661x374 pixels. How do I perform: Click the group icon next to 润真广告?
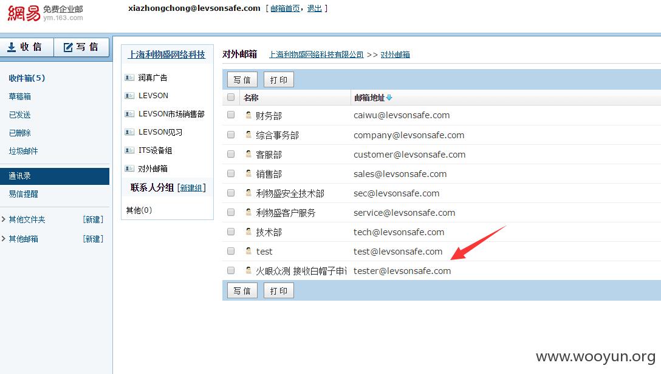(x=129, y=78)
